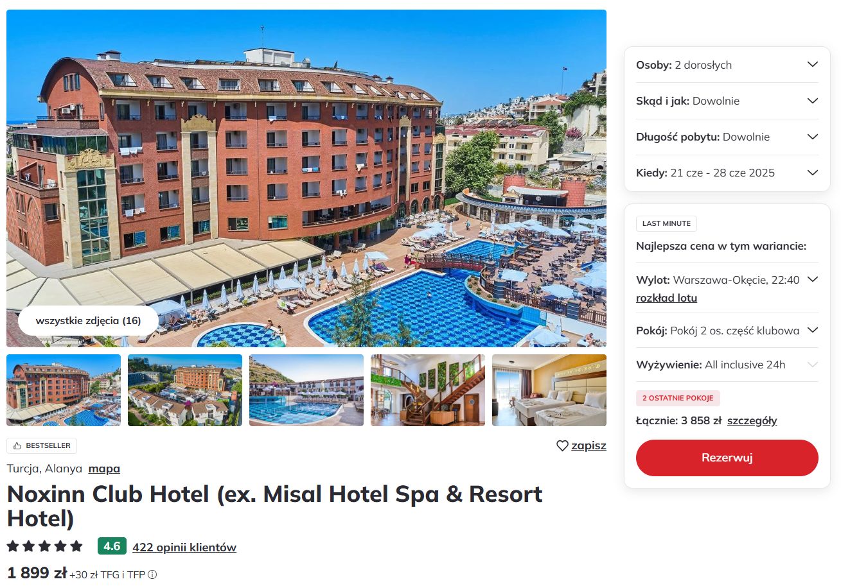Viewport: 841px width, 586px height.
Task: Select the wooden staircase lobby thumbnail
Action: tap(428, 390)
